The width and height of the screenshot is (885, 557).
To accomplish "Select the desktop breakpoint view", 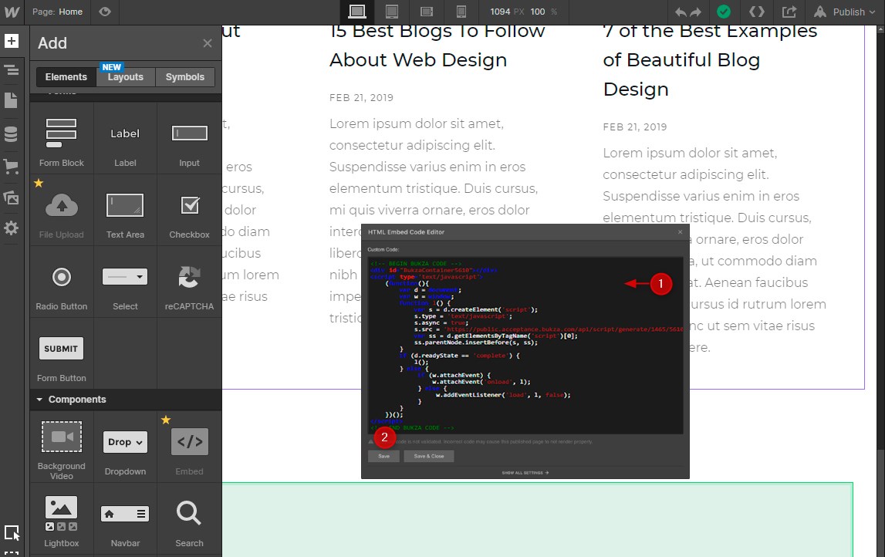I will pos(356,12).
